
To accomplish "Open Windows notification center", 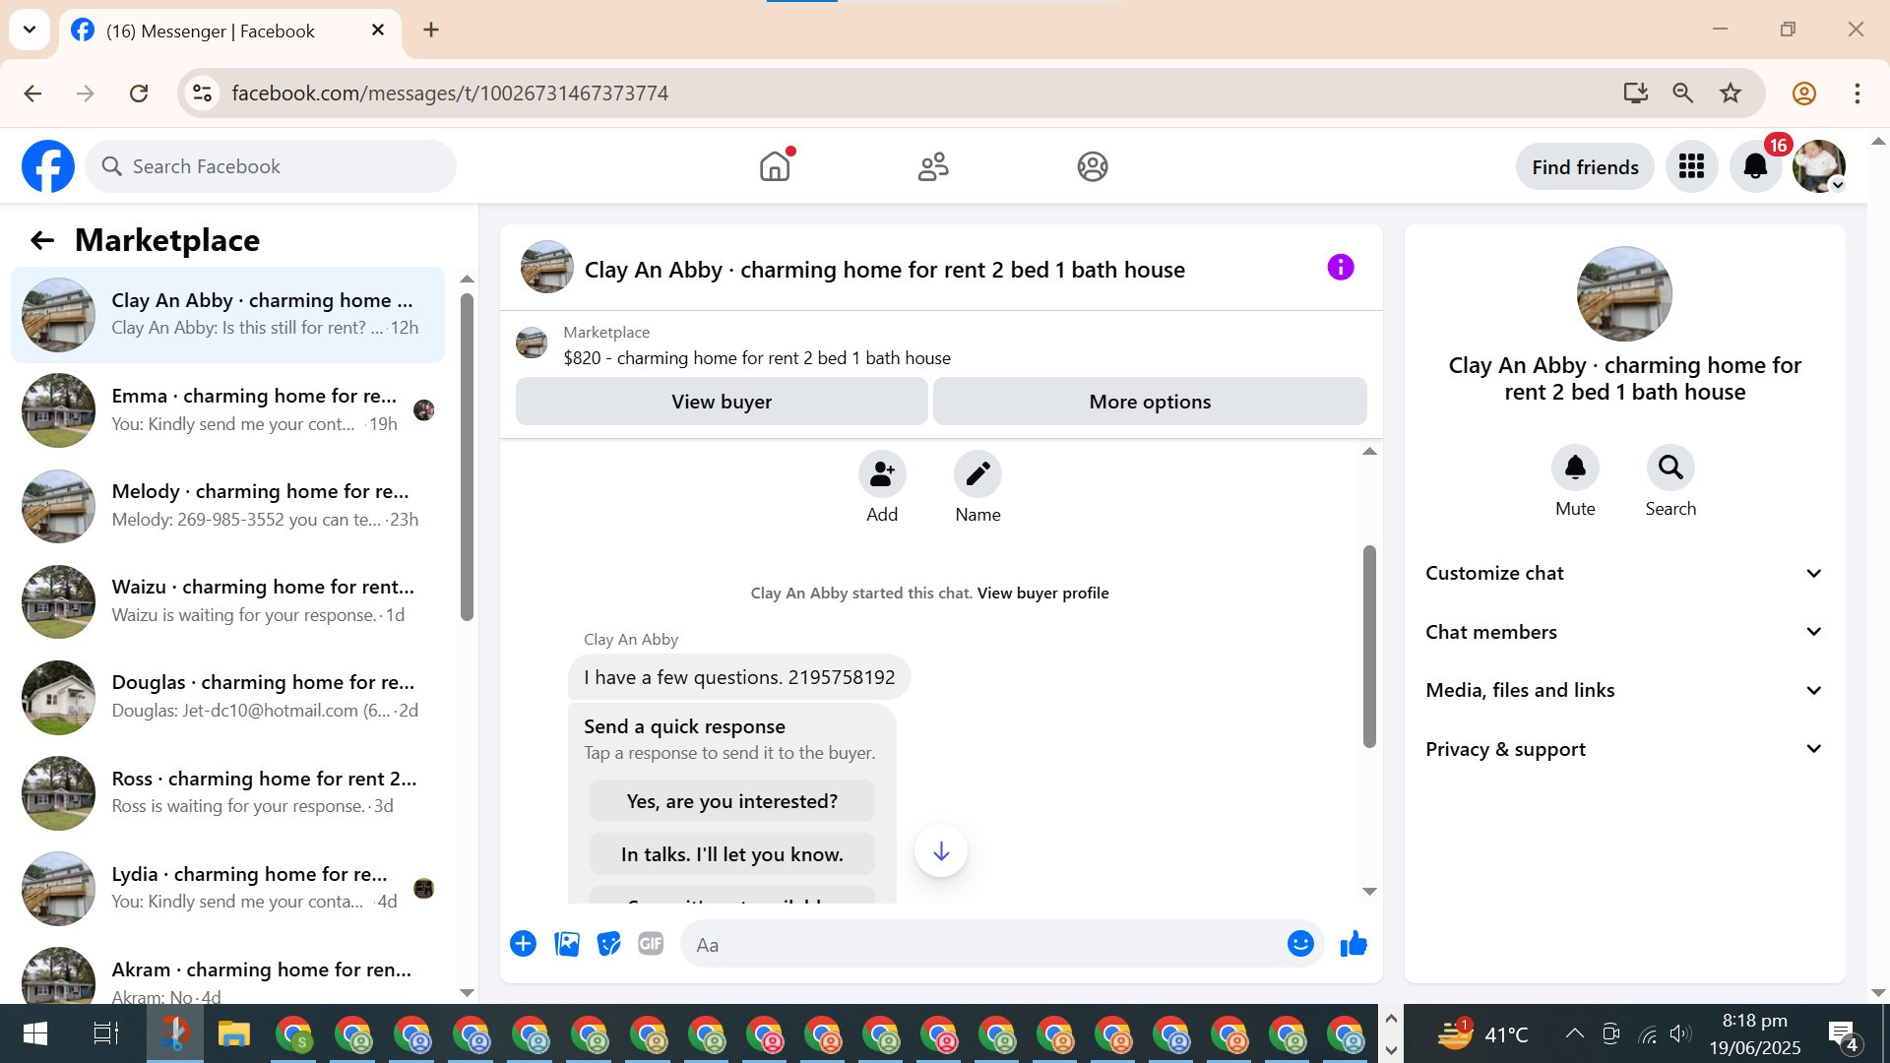I will point(1843,1033).
